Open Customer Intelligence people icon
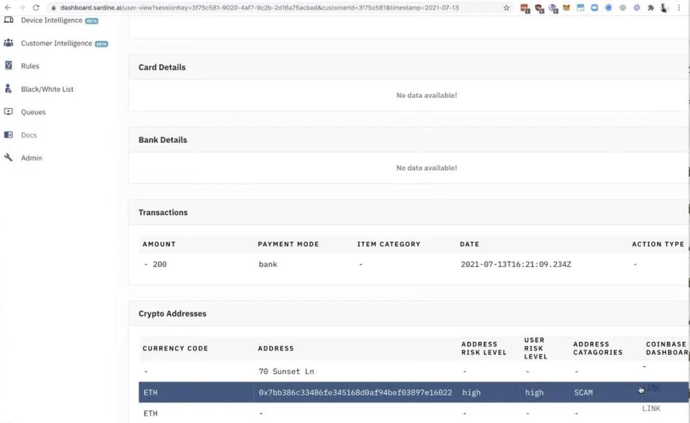Image resolution: width=690 pixels, height=423 pixels. click(x=8, y=43)
